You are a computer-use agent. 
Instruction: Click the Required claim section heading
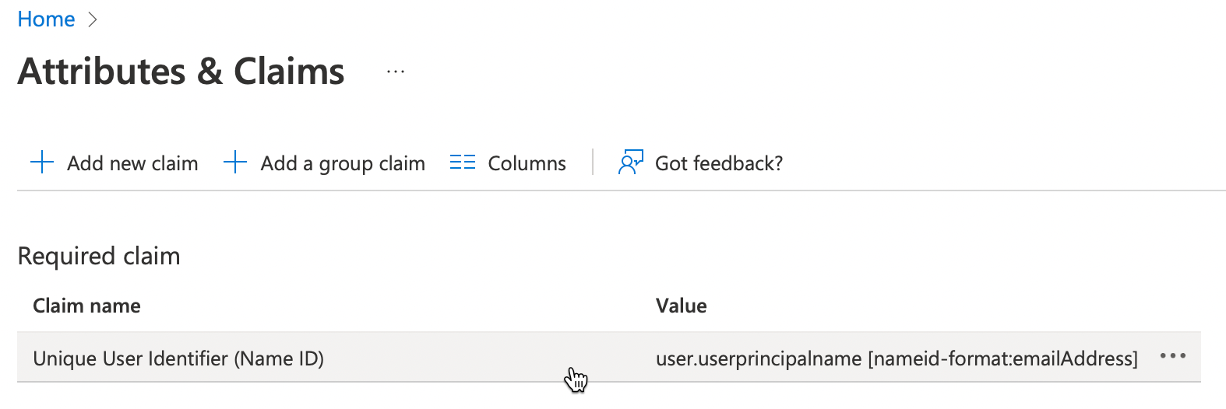[x=99, y=256]
